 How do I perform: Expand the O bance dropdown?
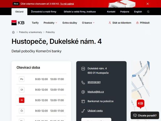(88, 23)
